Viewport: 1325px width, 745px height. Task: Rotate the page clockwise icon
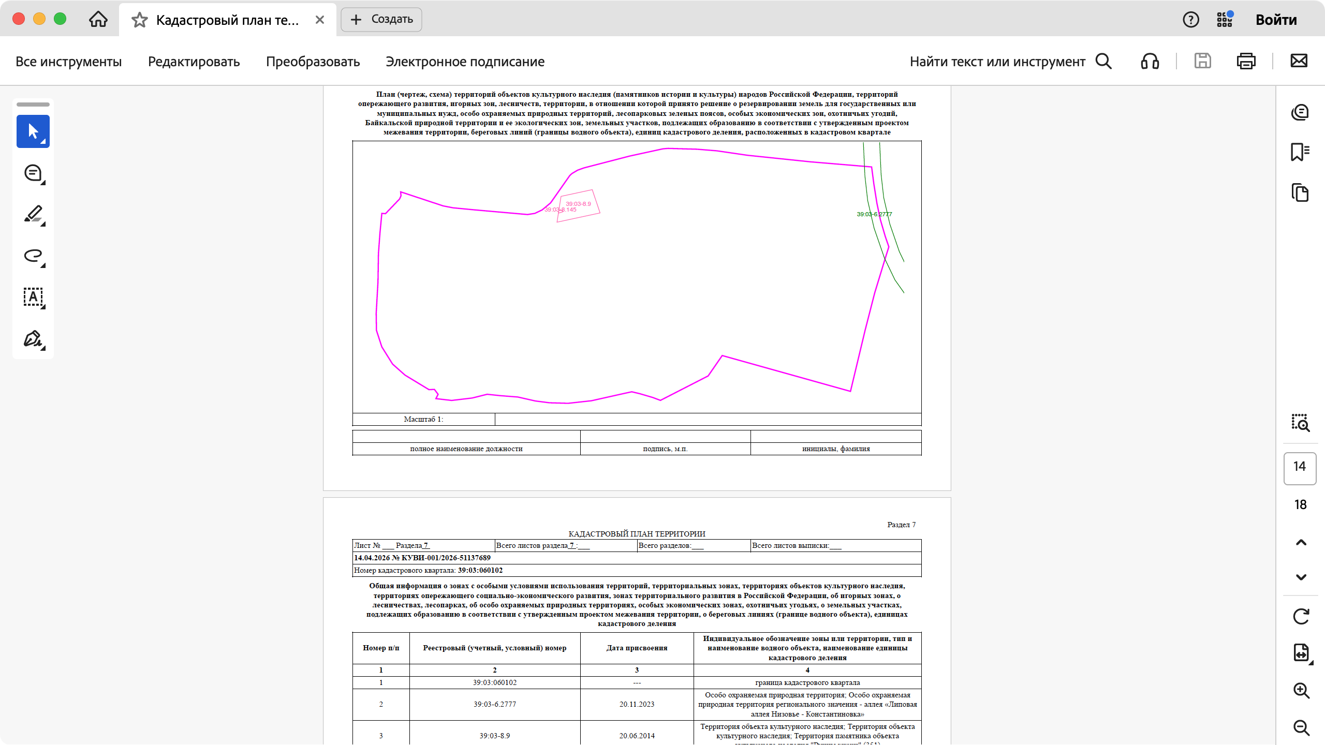1301,616
